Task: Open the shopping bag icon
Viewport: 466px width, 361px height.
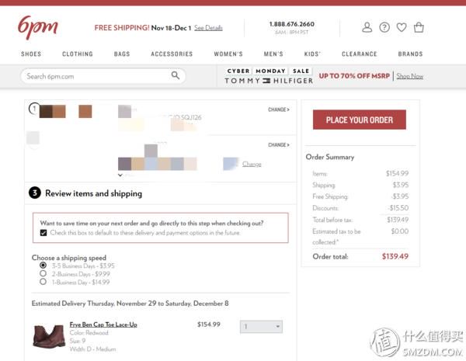Action: [x=419, y=27]
